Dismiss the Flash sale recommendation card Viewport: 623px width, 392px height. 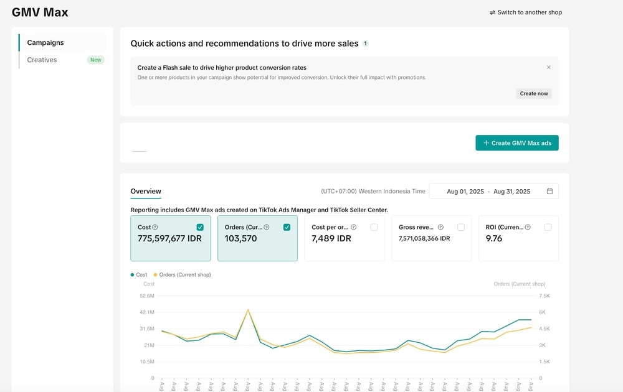click(x=549, y=67)
